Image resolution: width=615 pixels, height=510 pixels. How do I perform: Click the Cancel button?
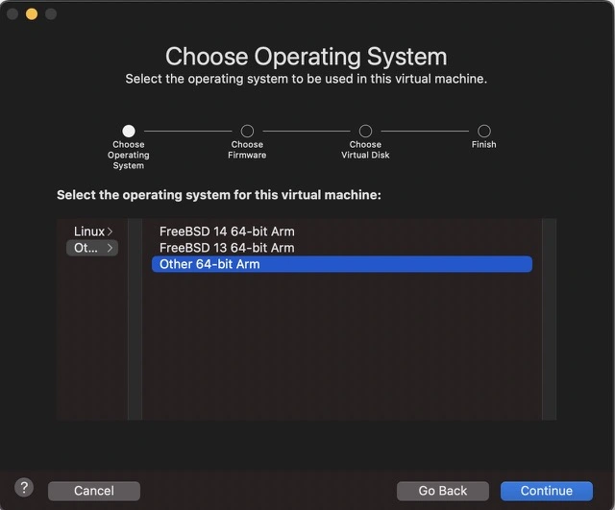[x=94, y=491]
